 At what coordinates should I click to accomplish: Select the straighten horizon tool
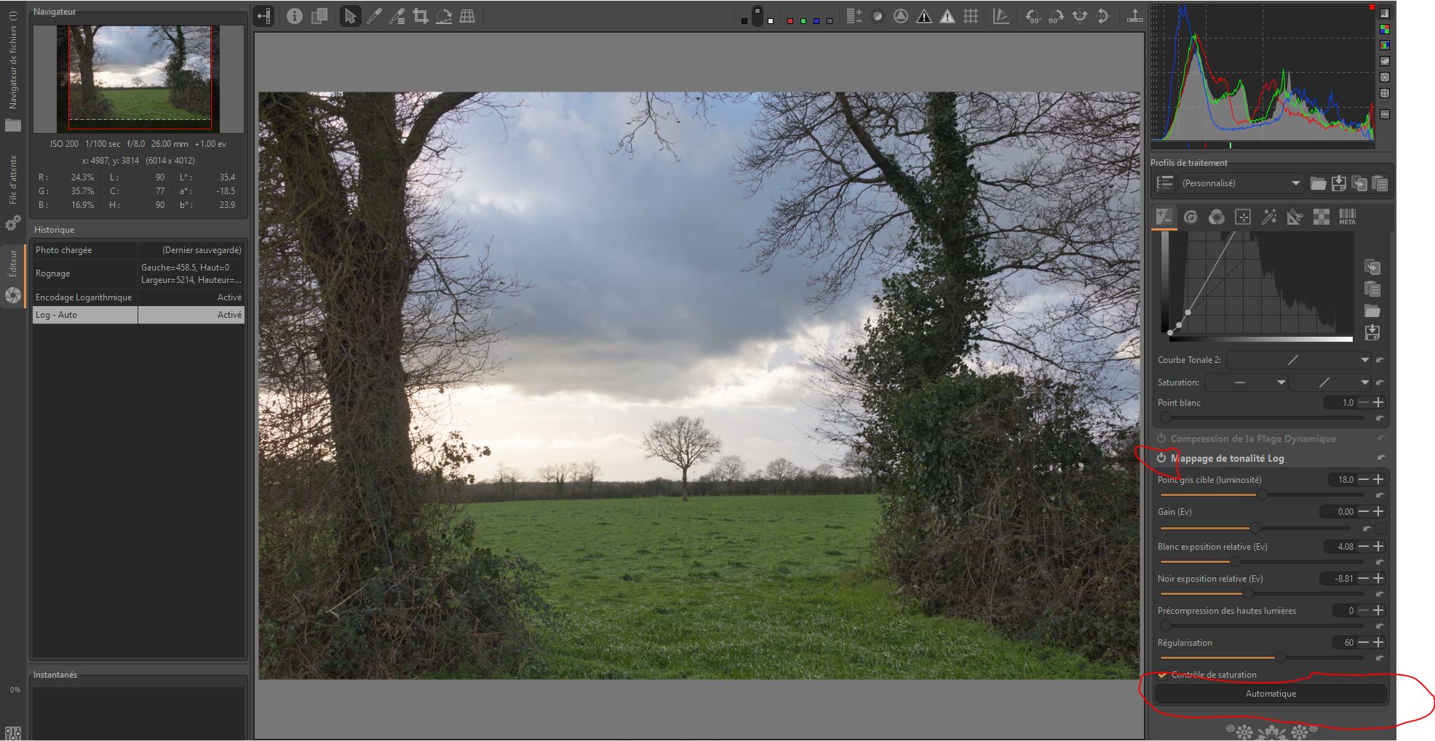[443, 16]
